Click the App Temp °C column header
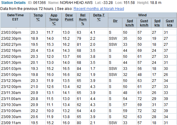The image size is (177, 125). 54,19
